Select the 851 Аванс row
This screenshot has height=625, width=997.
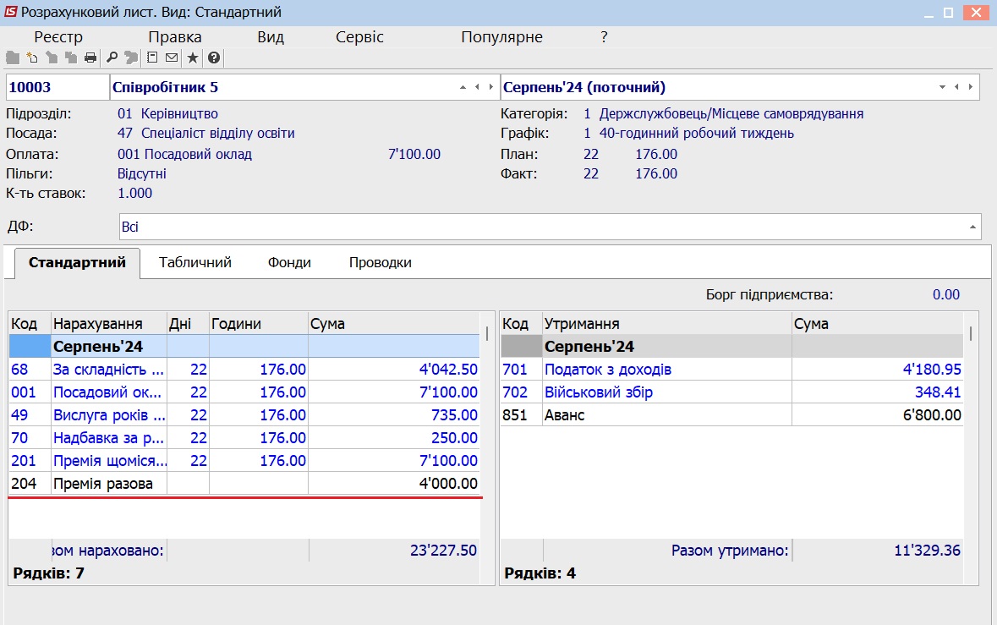click(731, 415)
